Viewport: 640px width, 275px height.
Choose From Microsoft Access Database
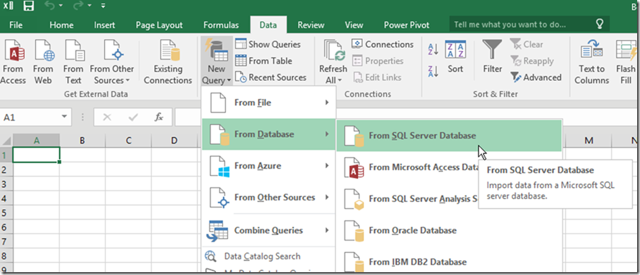408,167
